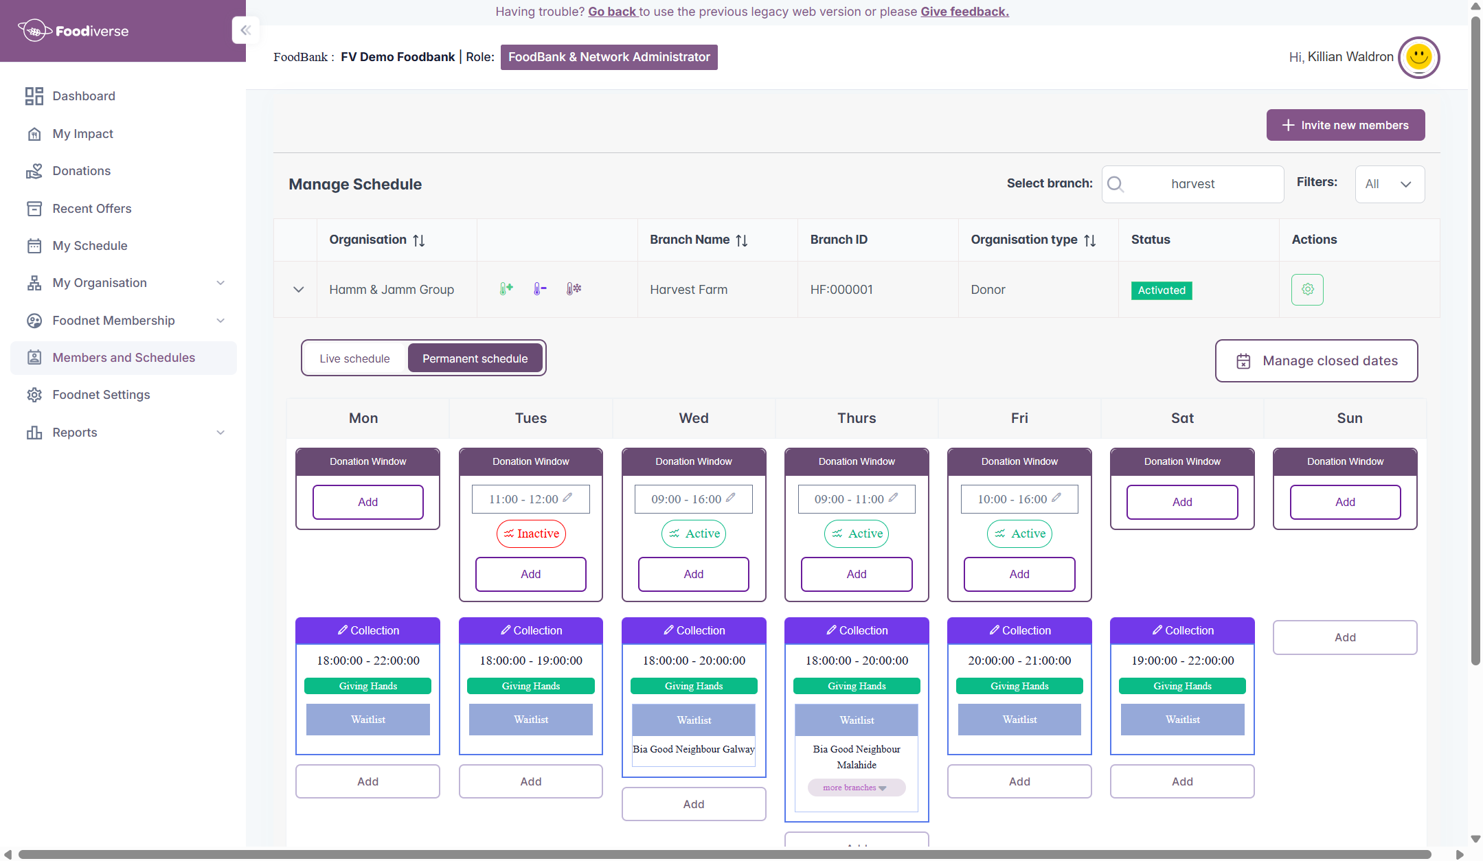Click the green thermometer plus icon

click(x=506, y=289)
